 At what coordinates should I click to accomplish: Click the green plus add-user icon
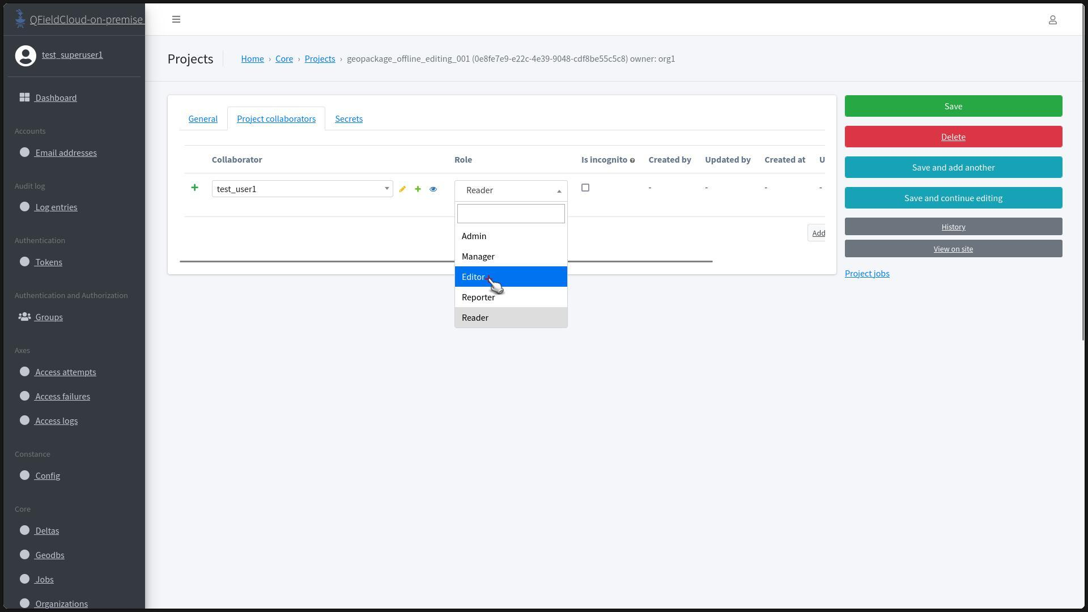(418, 189)
